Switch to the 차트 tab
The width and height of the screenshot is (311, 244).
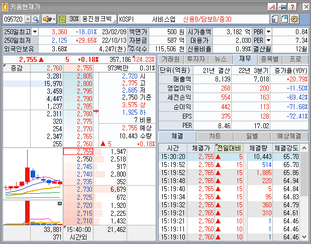(215, 136)
